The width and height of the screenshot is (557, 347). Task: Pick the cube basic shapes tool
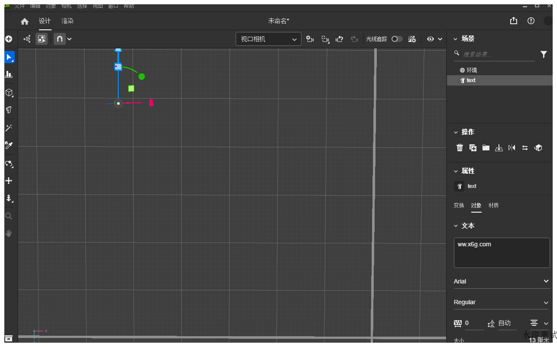[9, 92]
